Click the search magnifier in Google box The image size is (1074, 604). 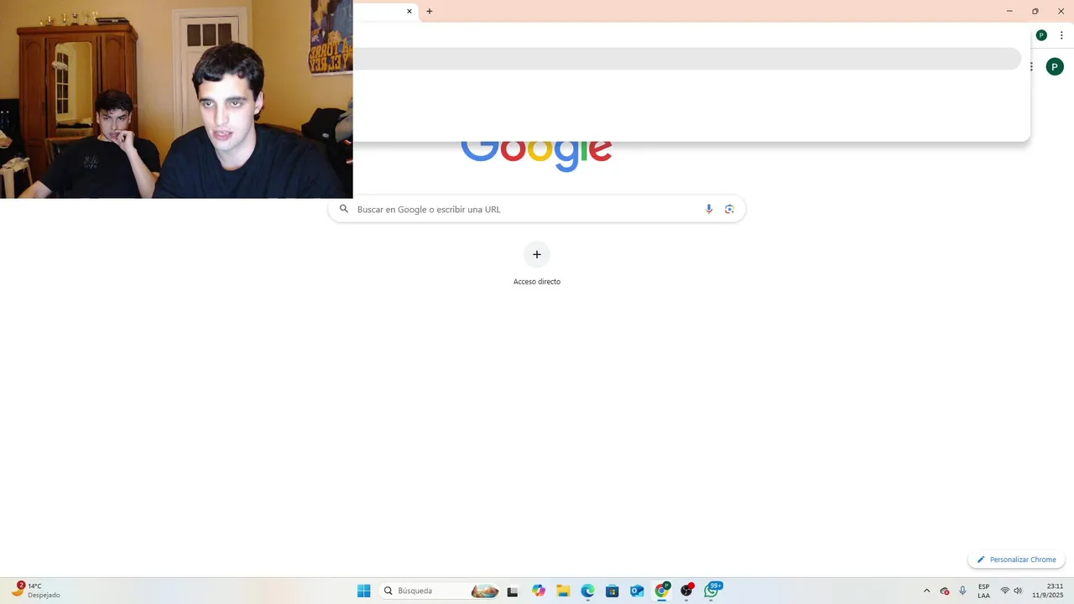(344, 209)
